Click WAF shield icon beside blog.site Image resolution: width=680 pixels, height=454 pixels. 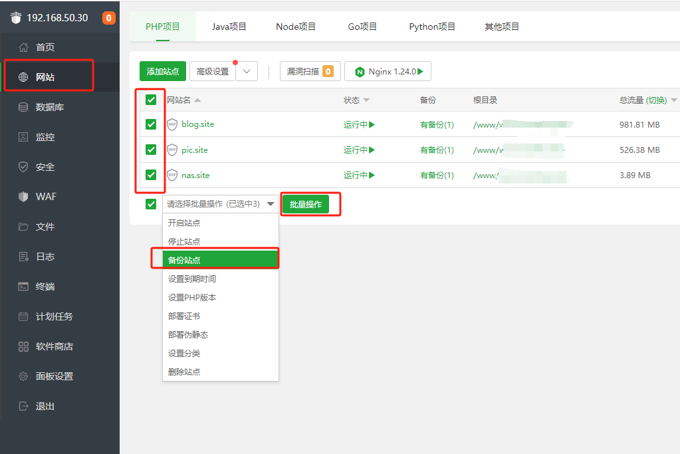tap(172, 124)
